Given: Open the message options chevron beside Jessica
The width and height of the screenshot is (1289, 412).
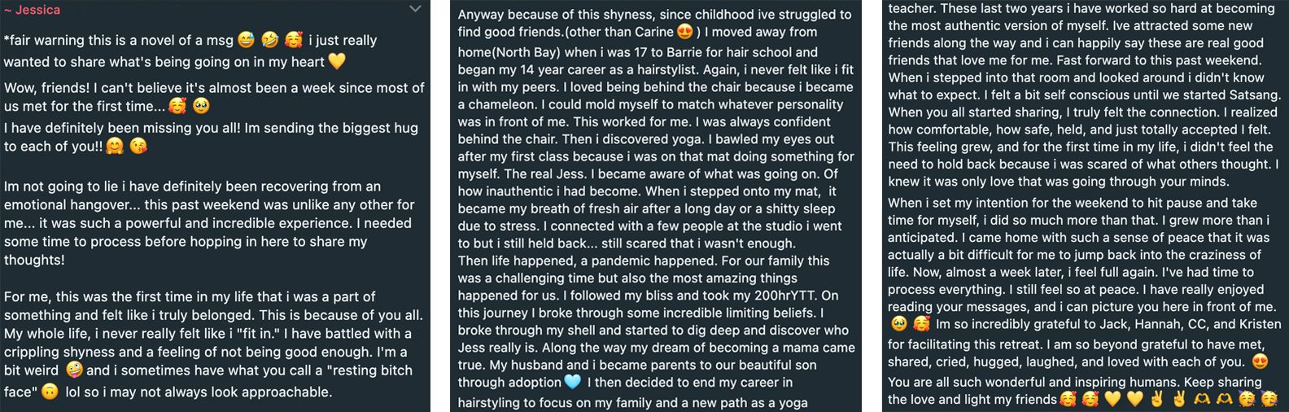Looking at the screenshot, I should pyautogui.click(x=415, y=10).
